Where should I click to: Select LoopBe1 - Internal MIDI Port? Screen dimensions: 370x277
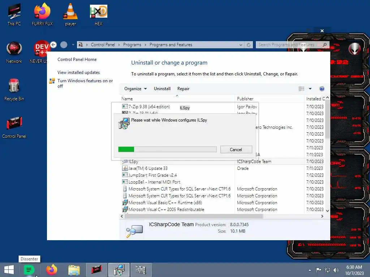pos(154,182)
